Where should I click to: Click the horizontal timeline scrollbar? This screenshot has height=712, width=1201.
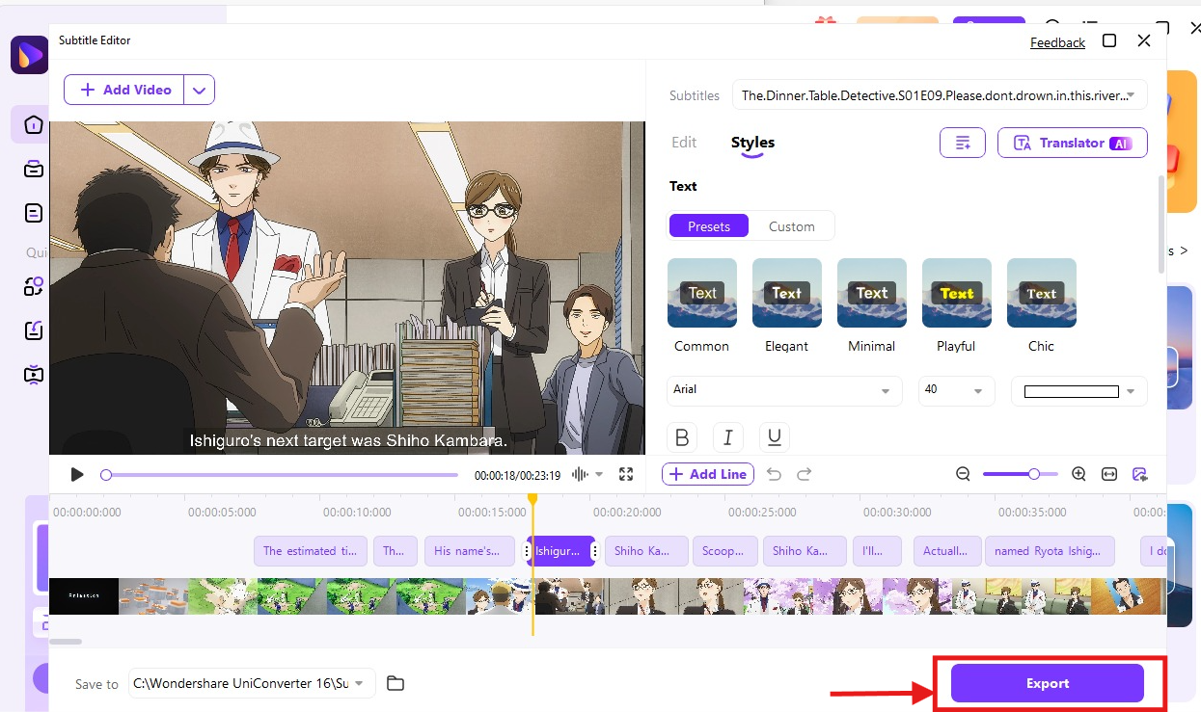click(66, 641)
